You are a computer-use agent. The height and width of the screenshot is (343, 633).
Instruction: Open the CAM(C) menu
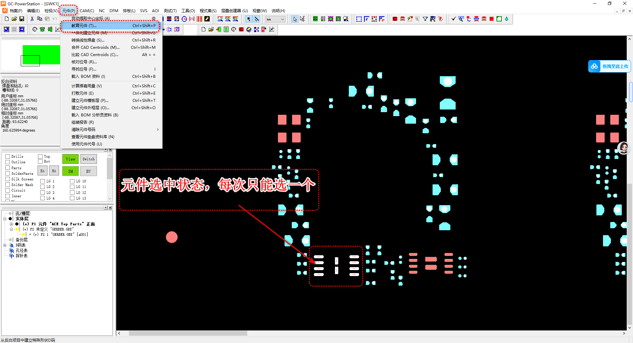(87, 11)
